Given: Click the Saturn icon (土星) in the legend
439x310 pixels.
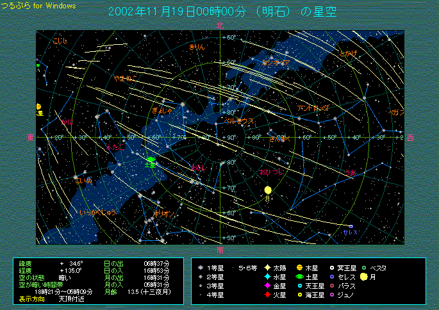Looking at the screenshot, I should click(x=300, y=277).
